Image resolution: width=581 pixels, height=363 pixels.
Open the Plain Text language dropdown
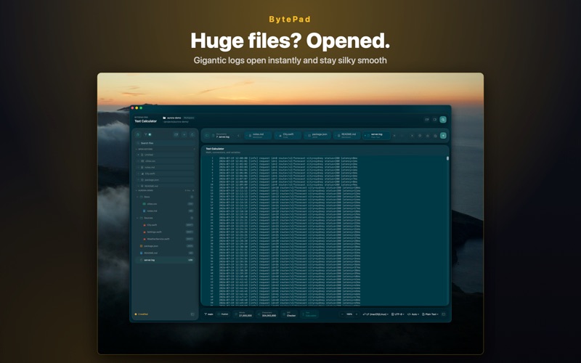(x=430, y=314)
